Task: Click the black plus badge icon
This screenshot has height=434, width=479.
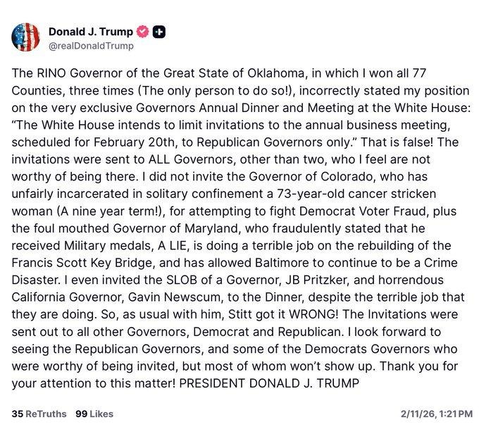Action: tap(159, 32)
